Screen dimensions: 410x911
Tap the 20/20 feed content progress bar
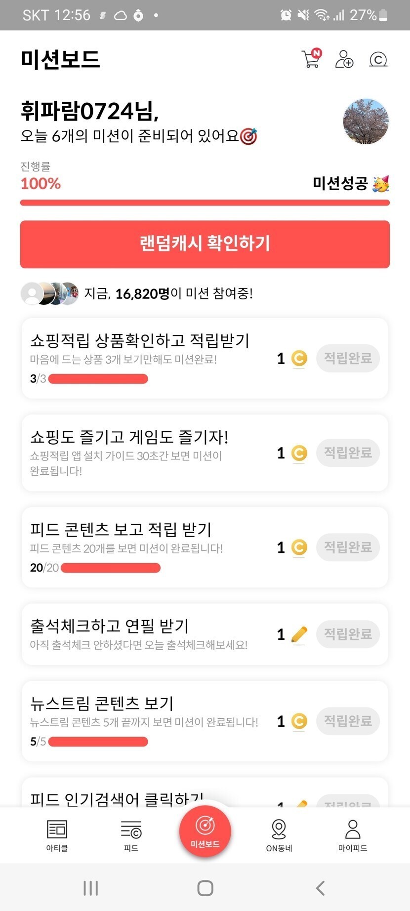click(110, 568)
